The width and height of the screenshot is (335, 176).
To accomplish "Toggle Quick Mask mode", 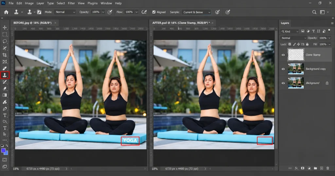I will pos(5,160).
